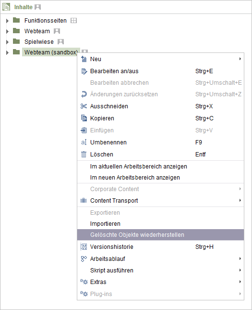Open the Neu submenu arrow
The height and width of the screenshot is (310, 252).
[240, 59]
